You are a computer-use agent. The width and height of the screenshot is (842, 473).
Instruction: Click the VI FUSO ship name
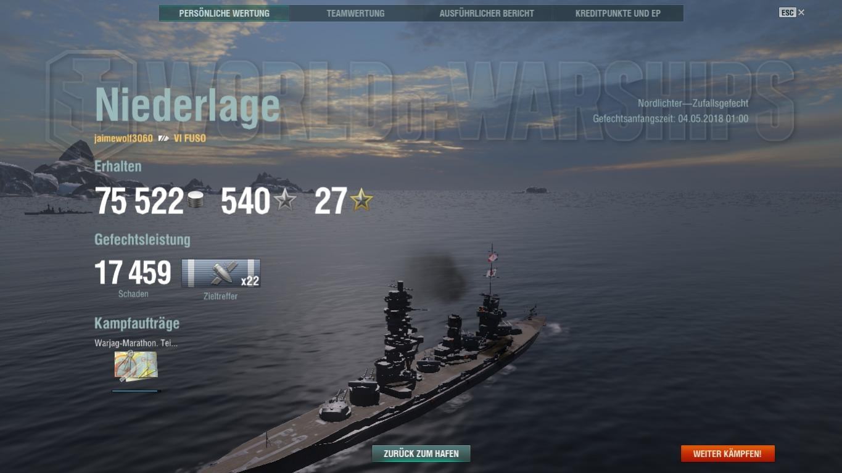point(190,139)
